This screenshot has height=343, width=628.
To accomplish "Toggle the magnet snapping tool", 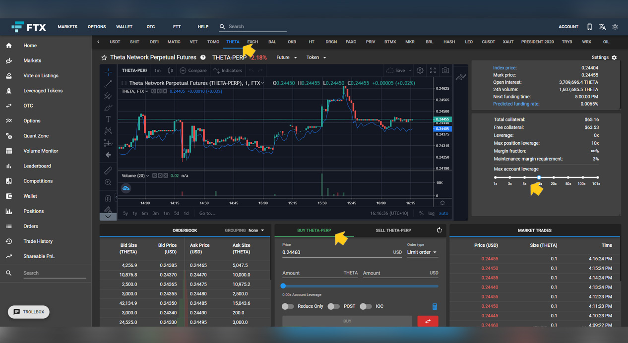I will pyautogui.click(x=108, y=198).
